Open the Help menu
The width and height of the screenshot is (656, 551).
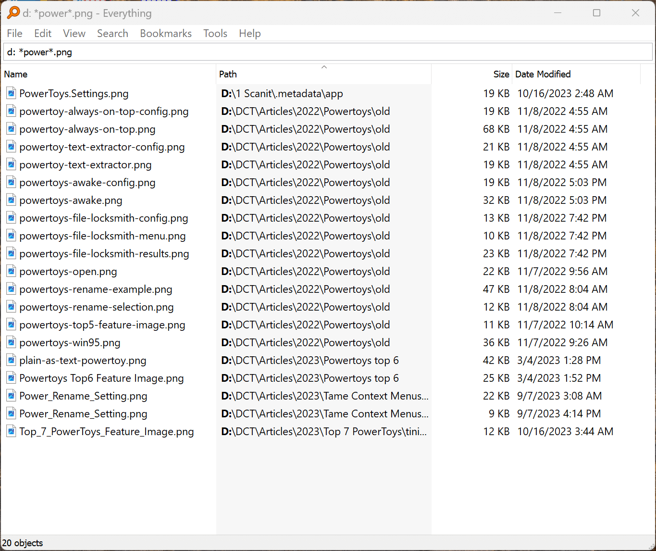pos(250,33)
